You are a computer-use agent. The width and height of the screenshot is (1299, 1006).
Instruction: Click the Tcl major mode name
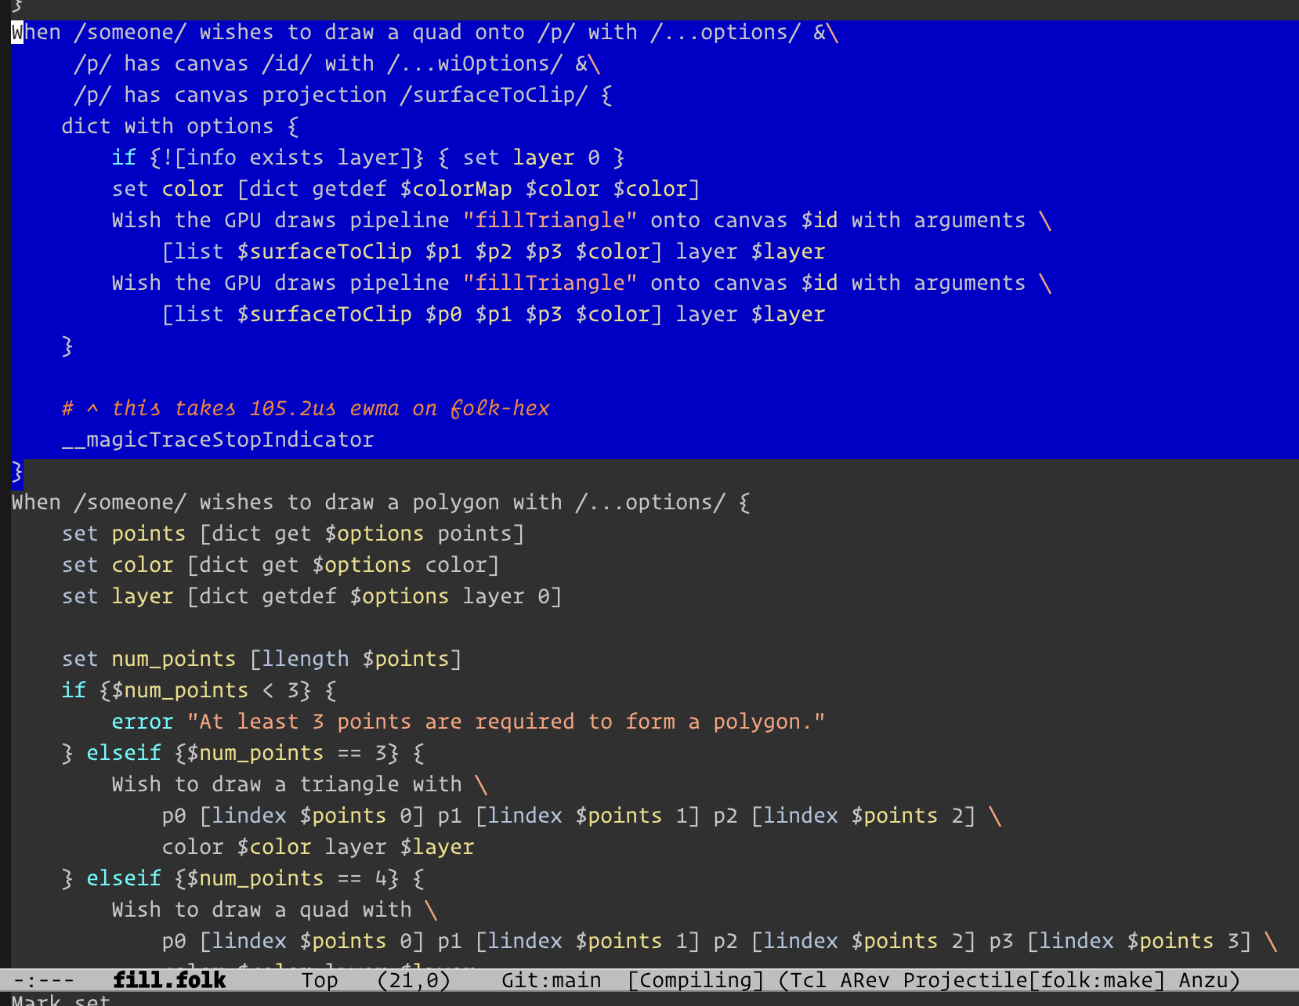808,980
